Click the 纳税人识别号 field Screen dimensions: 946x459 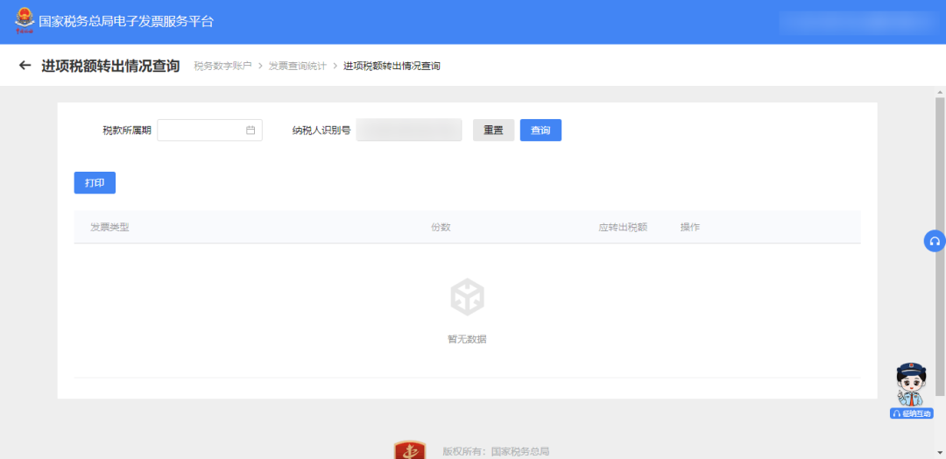409,131
